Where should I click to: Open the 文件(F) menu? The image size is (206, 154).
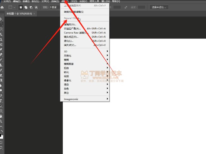(7, 1)
